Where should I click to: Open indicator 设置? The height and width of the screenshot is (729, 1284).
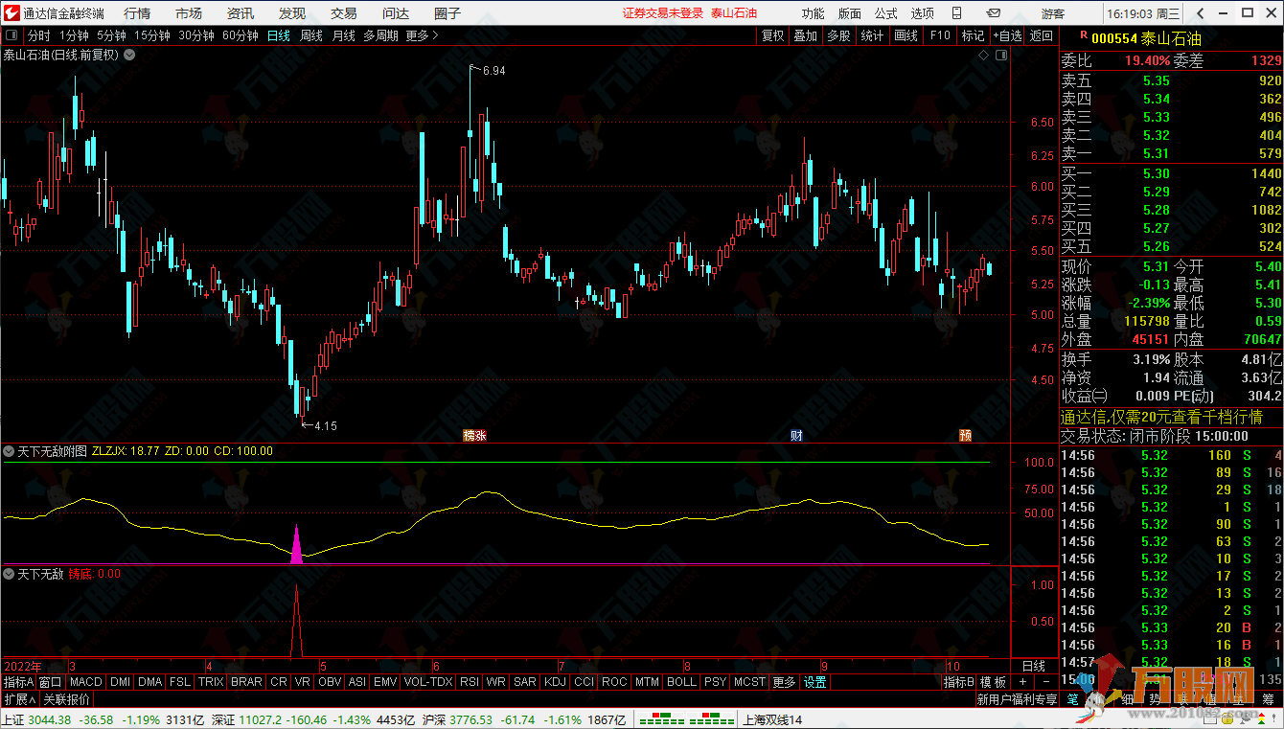814,682
